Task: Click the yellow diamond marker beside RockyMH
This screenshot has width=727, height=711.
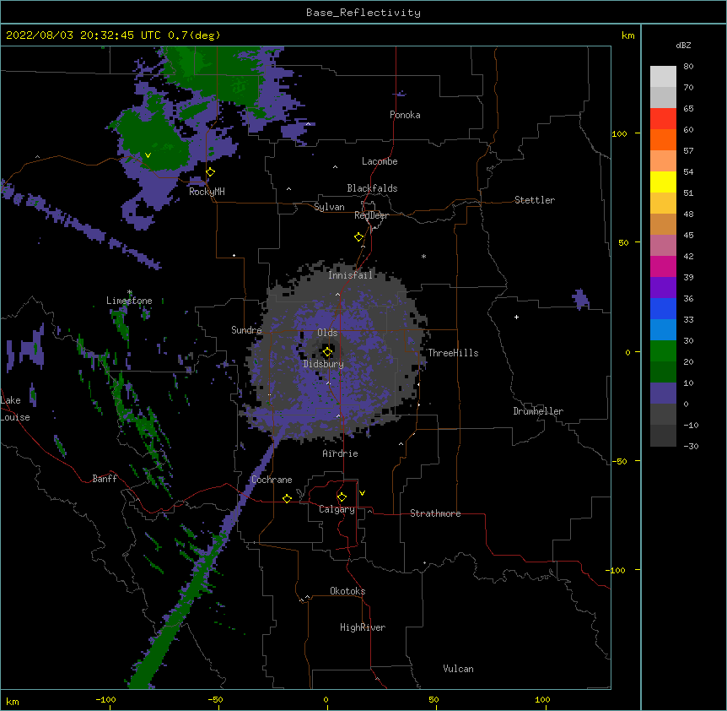Action: coord(211,172)
